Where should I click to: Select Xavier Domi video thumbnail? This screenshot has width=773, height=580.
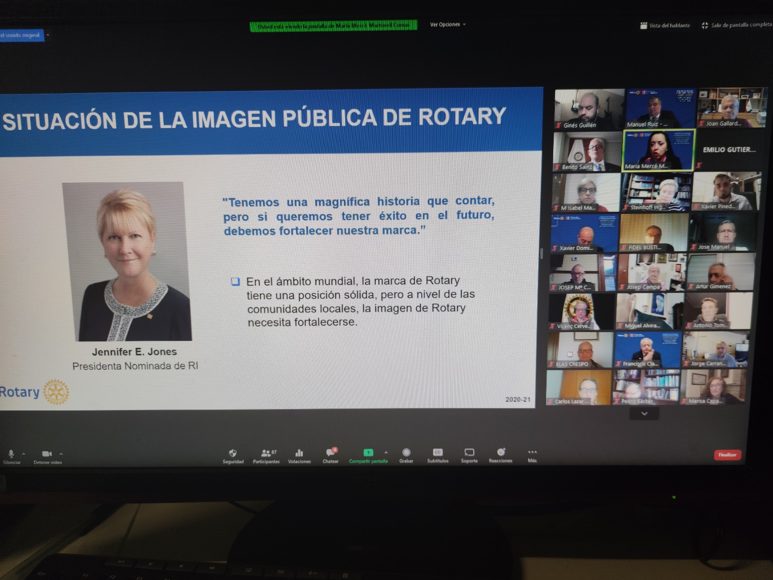585,233
